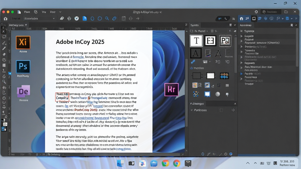Click the dark rectangle frame icon

tap(197, 76)
